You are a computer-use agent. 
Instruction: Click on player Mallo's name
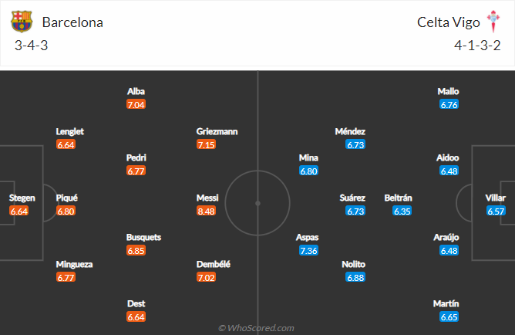click(449, 91)
